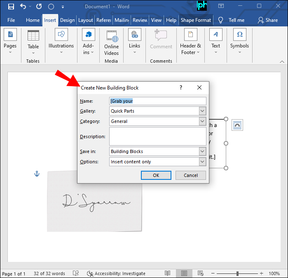Screen dimensions: 288x278
Task: Expand the Gallery dropdown
Action: tap(202, 111)
